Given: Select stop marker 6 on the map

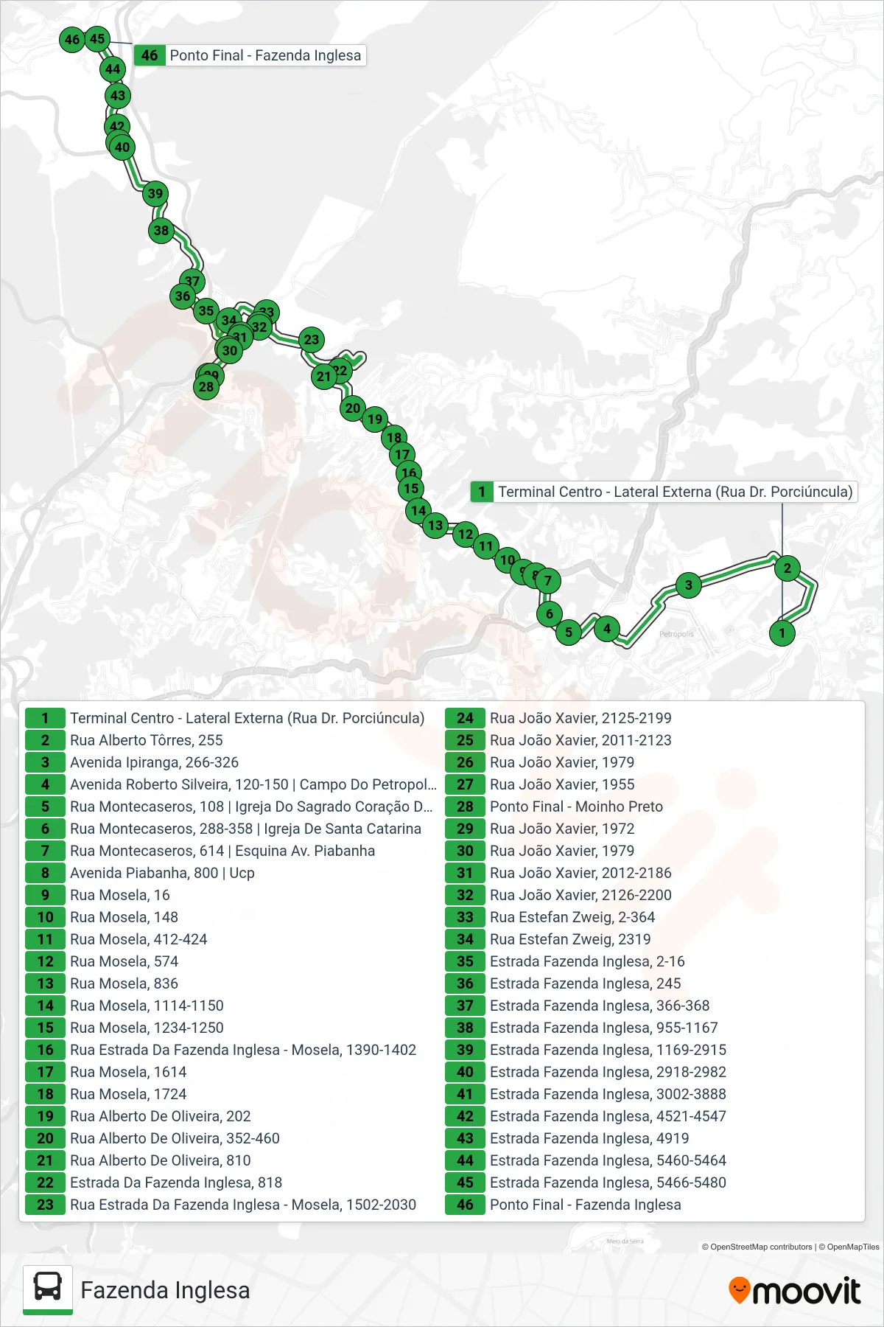Looking at the screenshot, I should pos(550,613).
